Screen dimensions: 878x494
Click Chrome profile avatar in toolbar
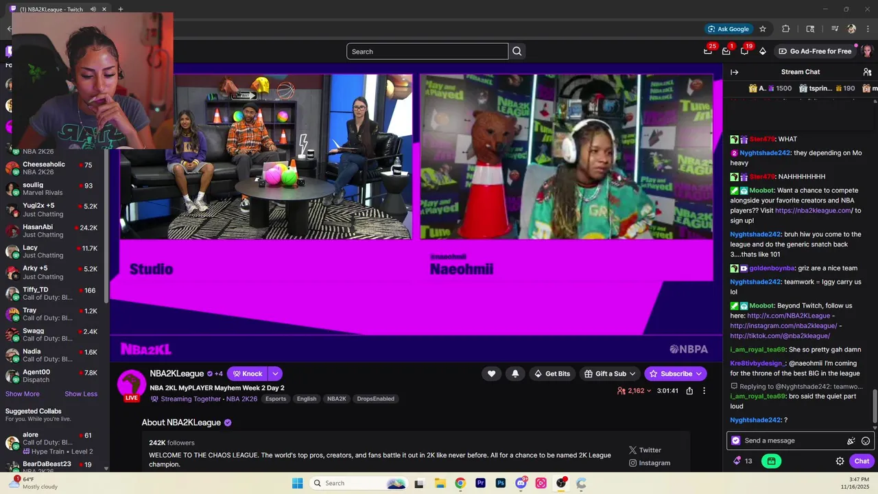click(852, 29)
